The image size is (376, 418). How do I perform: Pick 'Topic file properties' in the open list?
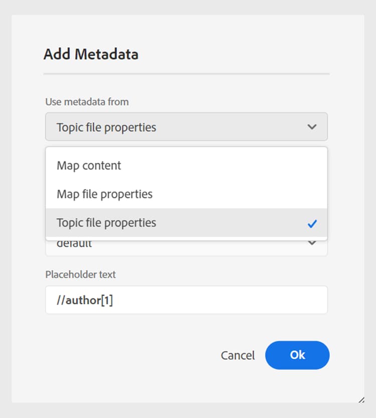(x=106, y=223)
